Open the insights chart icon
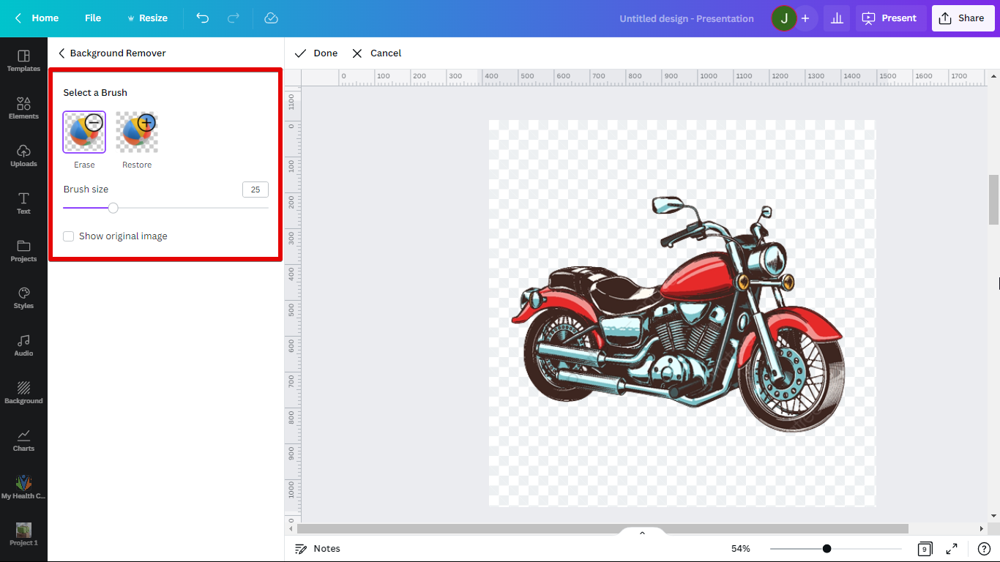Image resolution: width=1000 pixels, height=562 pixels. click(837, 18)
